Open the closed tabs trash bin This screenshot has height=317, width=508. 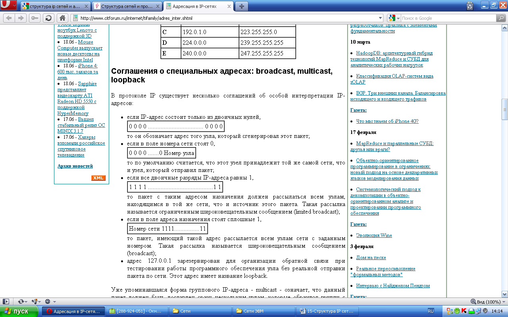click(470, 6)
